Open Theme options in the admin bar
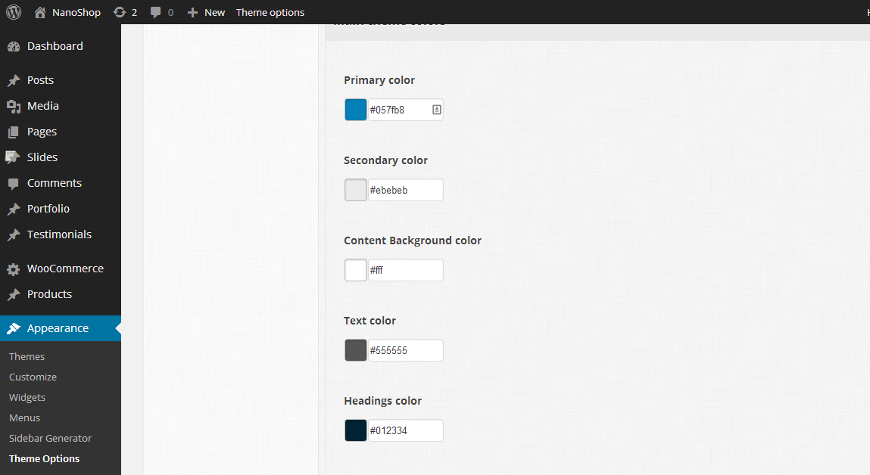Screen dimensions: 870x475 (270, 12)
